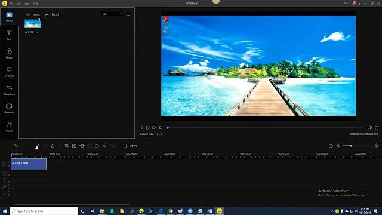Open the Media library tab
The height and width of the screenshot is (215, 382).
pos(9,17)
